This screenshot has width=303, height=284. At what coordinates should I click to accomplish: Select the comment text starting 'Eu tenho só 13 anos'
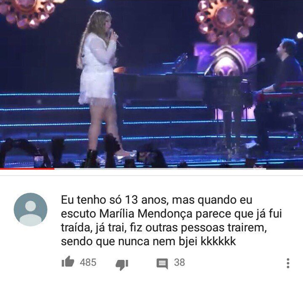(171, 221)
